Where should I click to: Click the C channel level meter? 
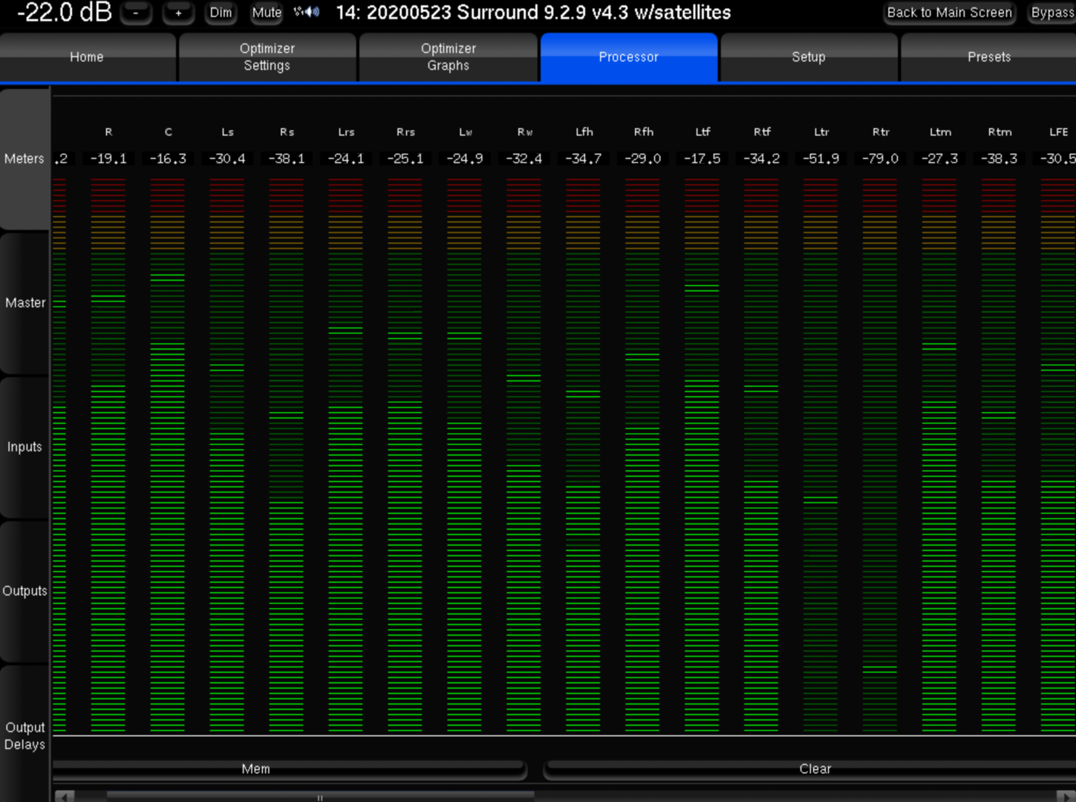[167, 455]
